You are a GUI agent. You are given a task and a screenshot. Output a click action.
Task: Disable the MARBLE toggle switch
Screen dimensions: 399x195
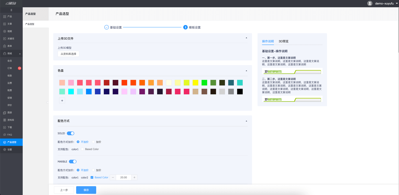coord(73,162)
